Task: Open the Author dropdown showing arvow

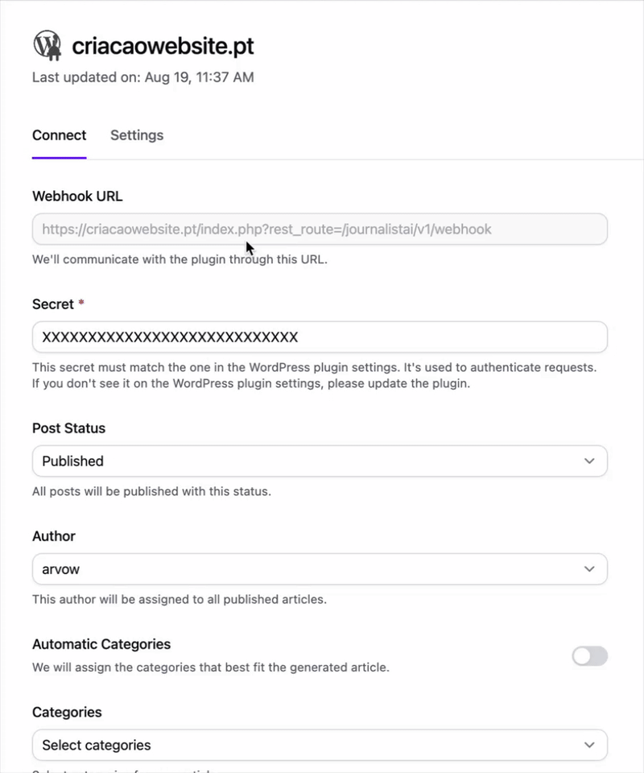Action: point(320,569)
